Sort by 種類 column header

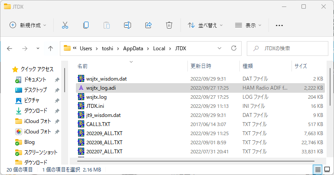(x=248, y=66)
